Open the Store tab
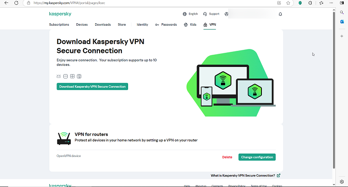 click(x=122, y=24)
